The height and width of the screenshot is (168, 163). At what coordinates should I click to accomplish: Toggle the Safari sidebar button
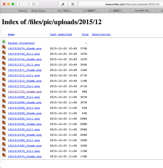(34, 4)
